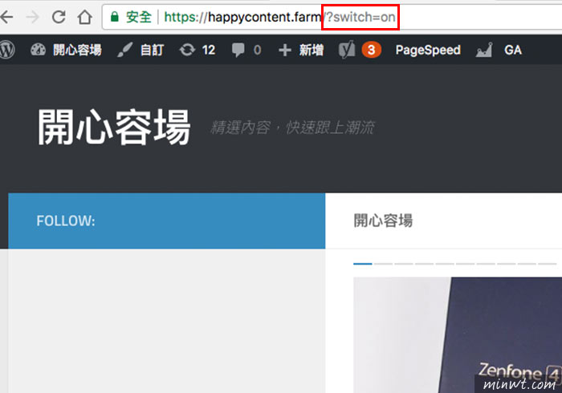Select the first highlighted slider indicator

tap(363, 264)
